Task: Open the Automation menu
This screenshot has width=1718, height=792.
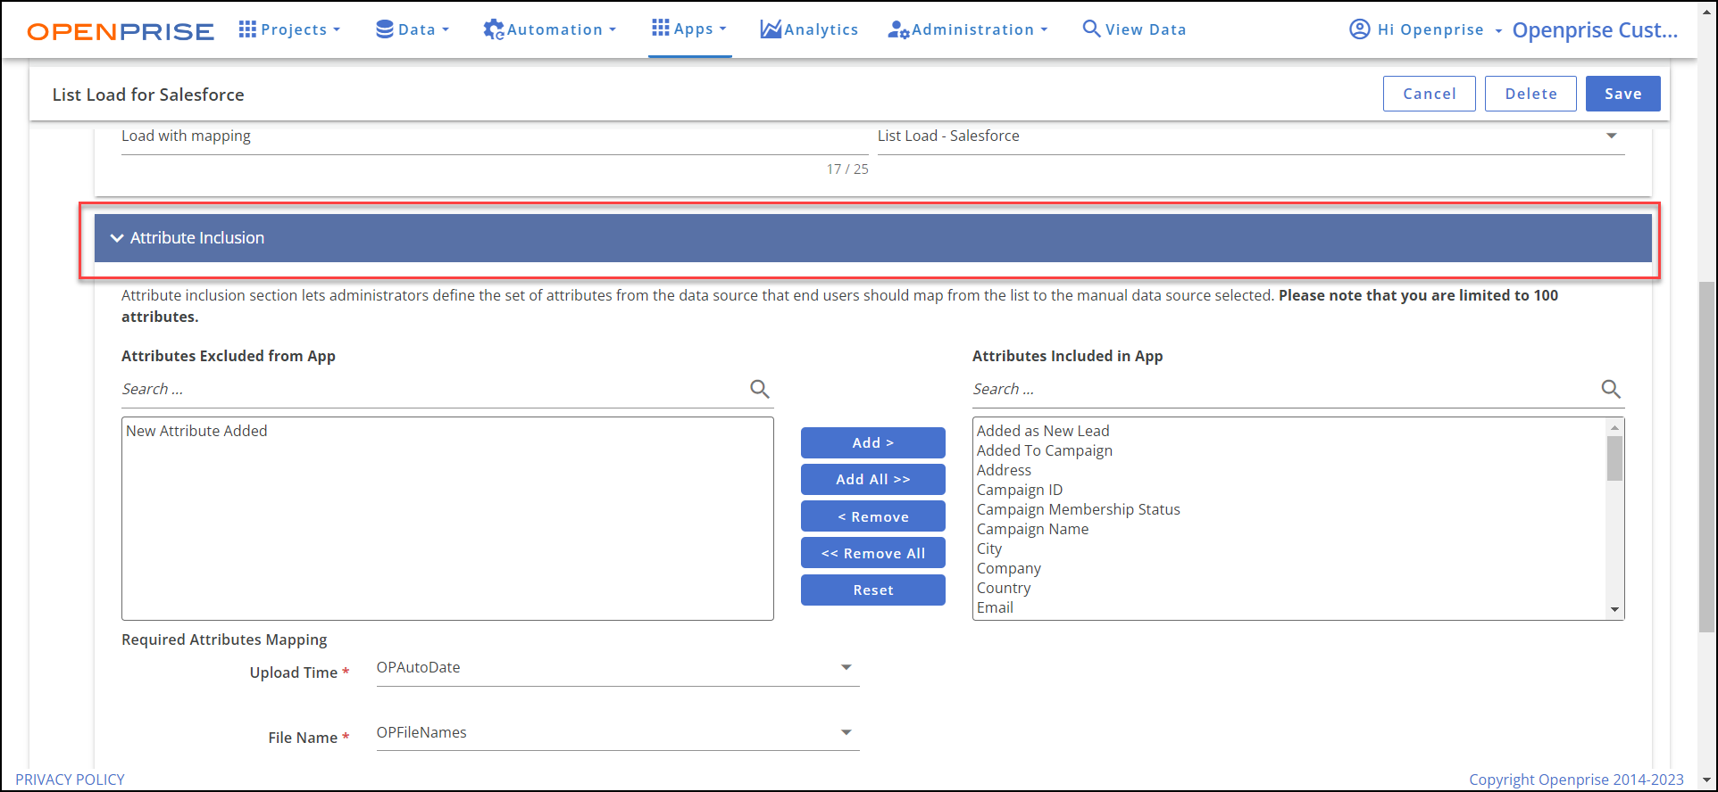Action: click(550, 29)
